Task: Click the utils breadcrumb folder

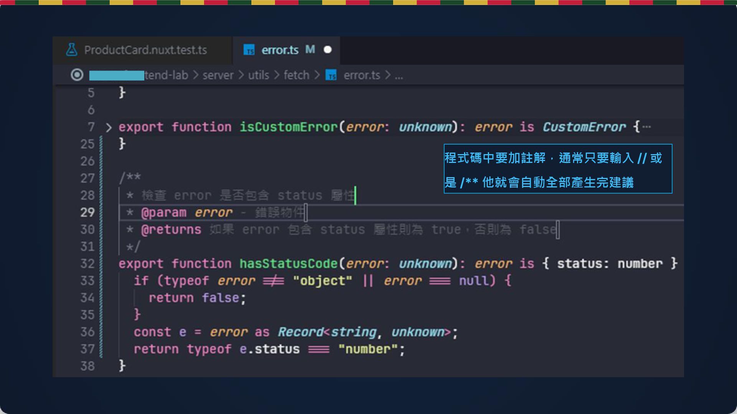Action: coord(258,75)
